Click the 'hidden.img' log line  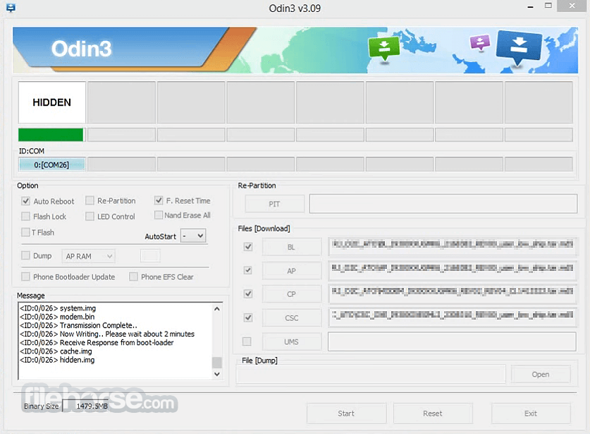[57, 360]
